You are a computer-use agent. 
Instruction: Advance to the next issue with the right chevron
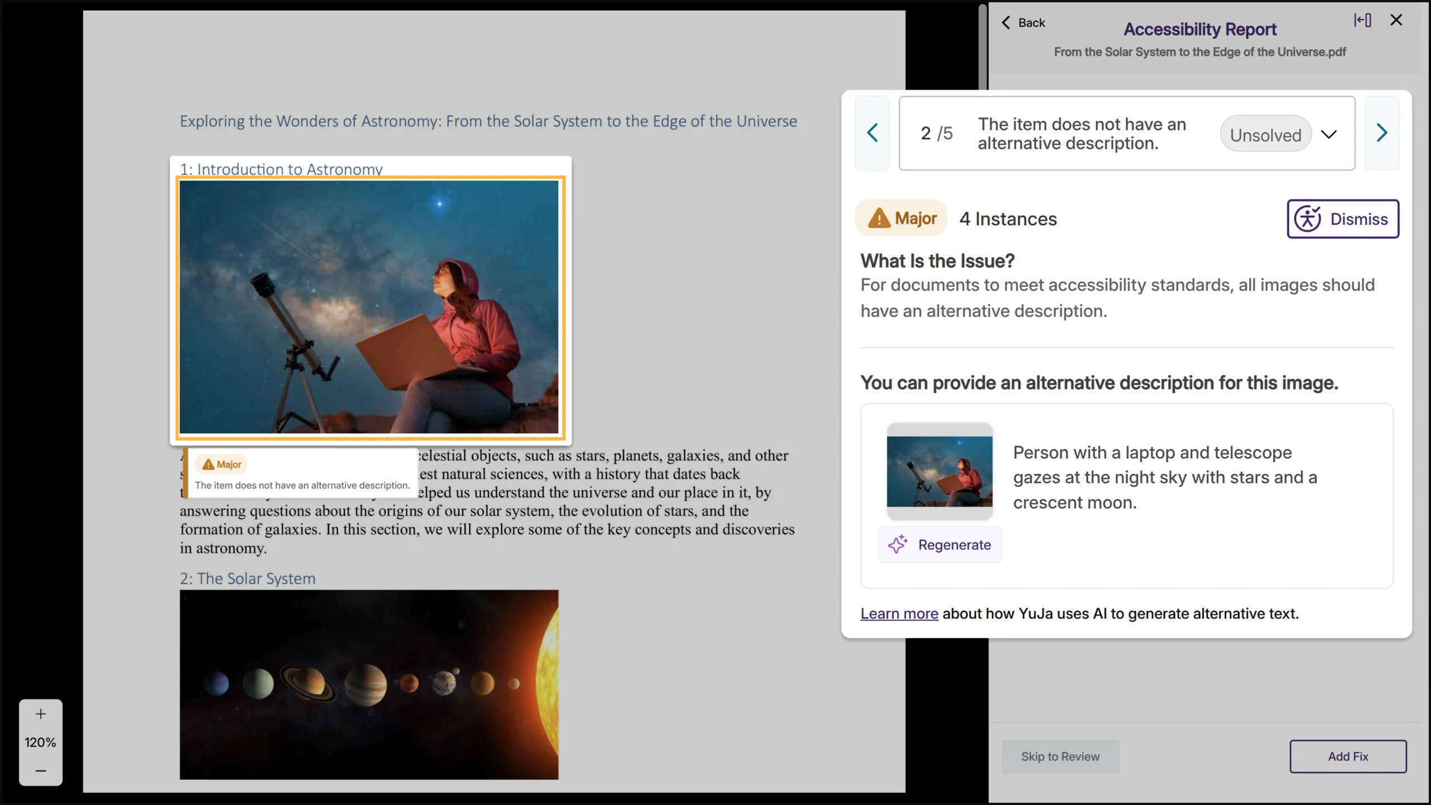coord(1381,133)
